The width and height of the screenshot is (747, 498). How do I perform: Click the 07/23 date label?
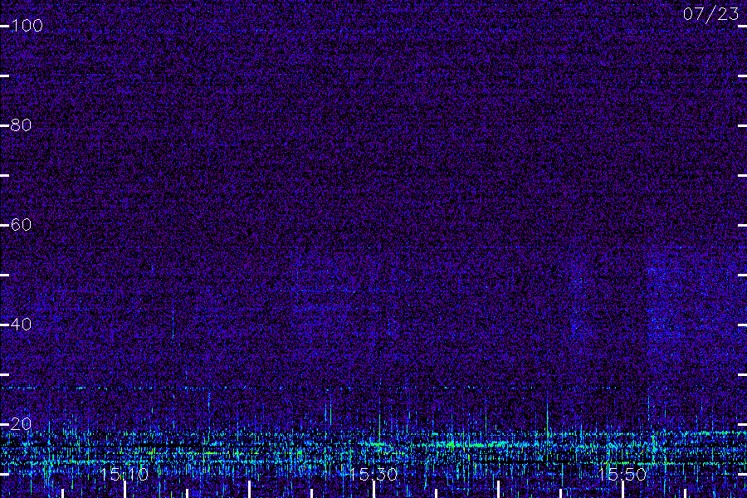tap(710, 14)
